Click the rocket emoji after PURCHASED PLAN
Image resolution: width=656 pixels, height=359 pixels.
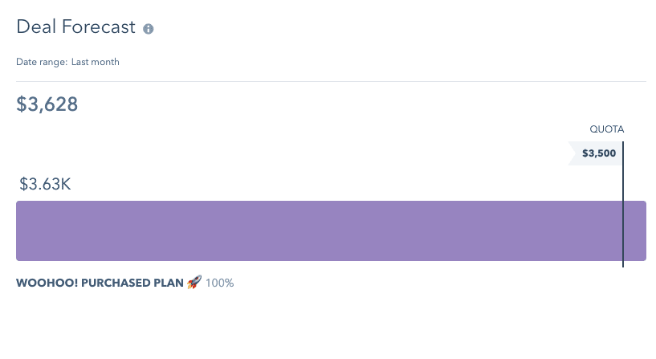pos(194,283)
